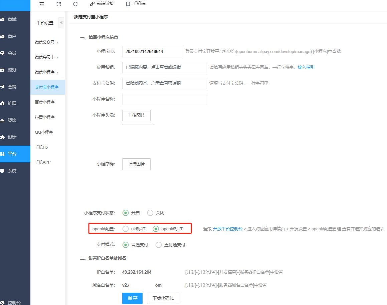Click the 开放平台控制台 link
Screen dimensions: 387x305
228,229
